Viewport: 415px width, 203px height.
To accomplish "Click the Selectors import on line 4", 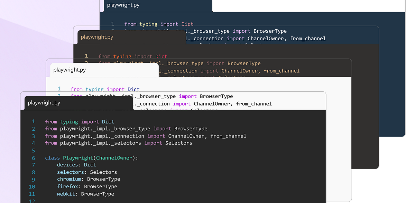I will coord(179,143).
